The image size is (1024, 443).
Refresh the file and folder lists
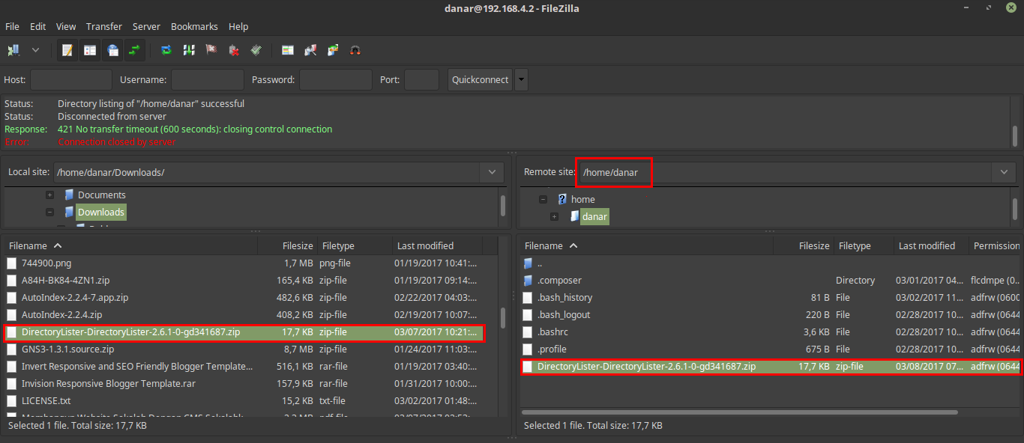point(166,50)
